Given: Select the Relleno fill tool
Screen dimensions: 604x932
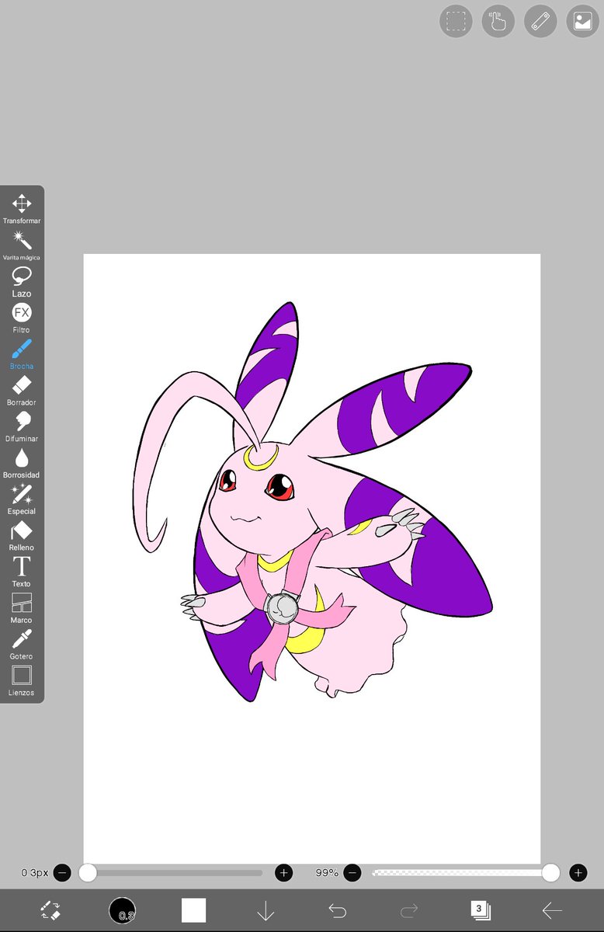Looking at the screenshot, I should pos(22,535).
